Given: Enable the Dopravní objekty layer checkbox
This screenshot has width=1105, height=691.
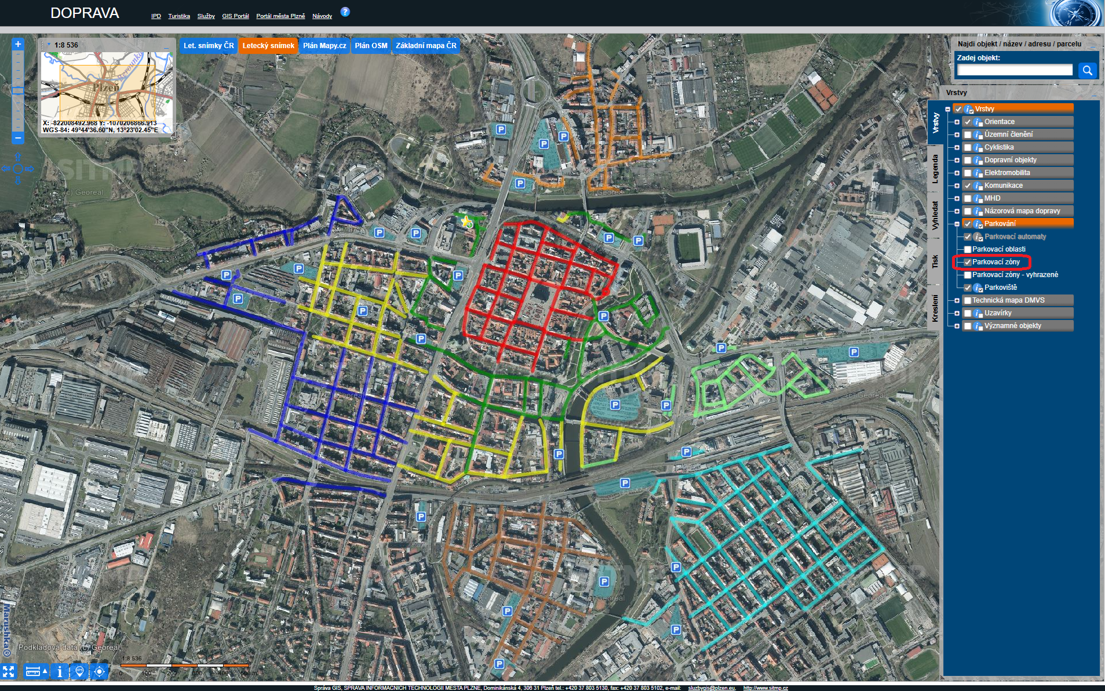Looking at the screenshot, I should (x=968, y=160).
